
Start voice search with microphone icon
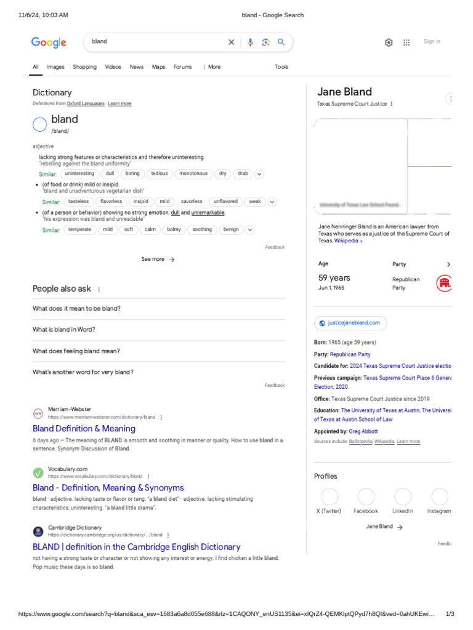[250, 42]
